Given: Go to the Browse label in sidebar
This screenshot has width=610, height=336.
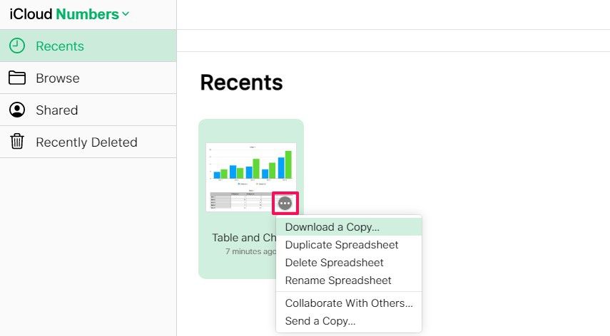Looking at the screenshot, I should [58, 78].
